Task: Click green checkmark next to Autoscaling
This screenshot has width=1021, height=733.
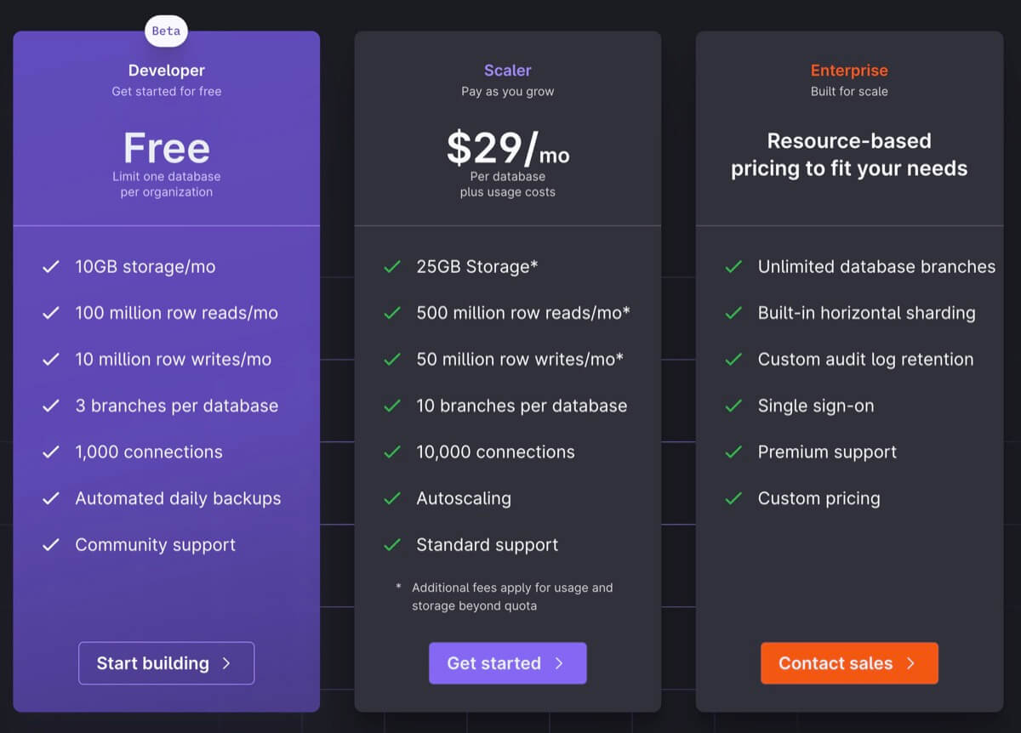Action: click(x=392, y=498)
